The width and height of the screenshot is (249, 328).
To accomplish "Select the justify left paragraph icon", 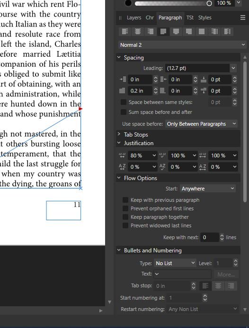I will pyautogui.click(x=163, y=32).
